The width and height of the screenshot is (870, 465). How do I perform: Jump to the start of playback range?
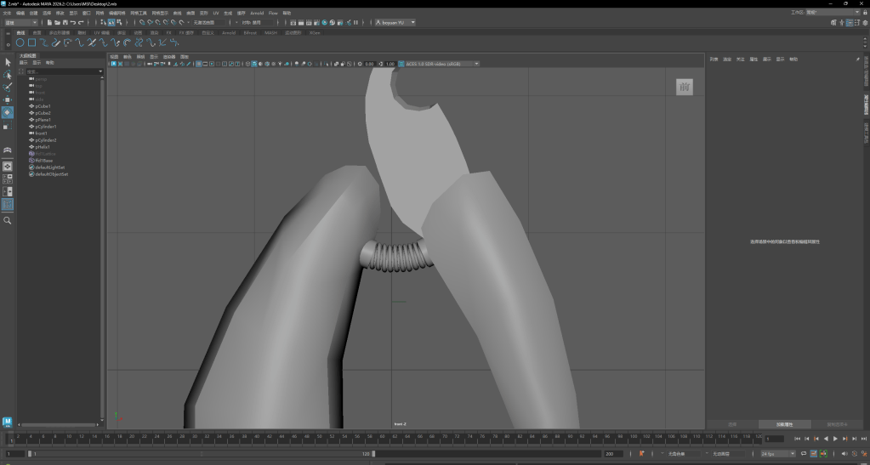796,439
